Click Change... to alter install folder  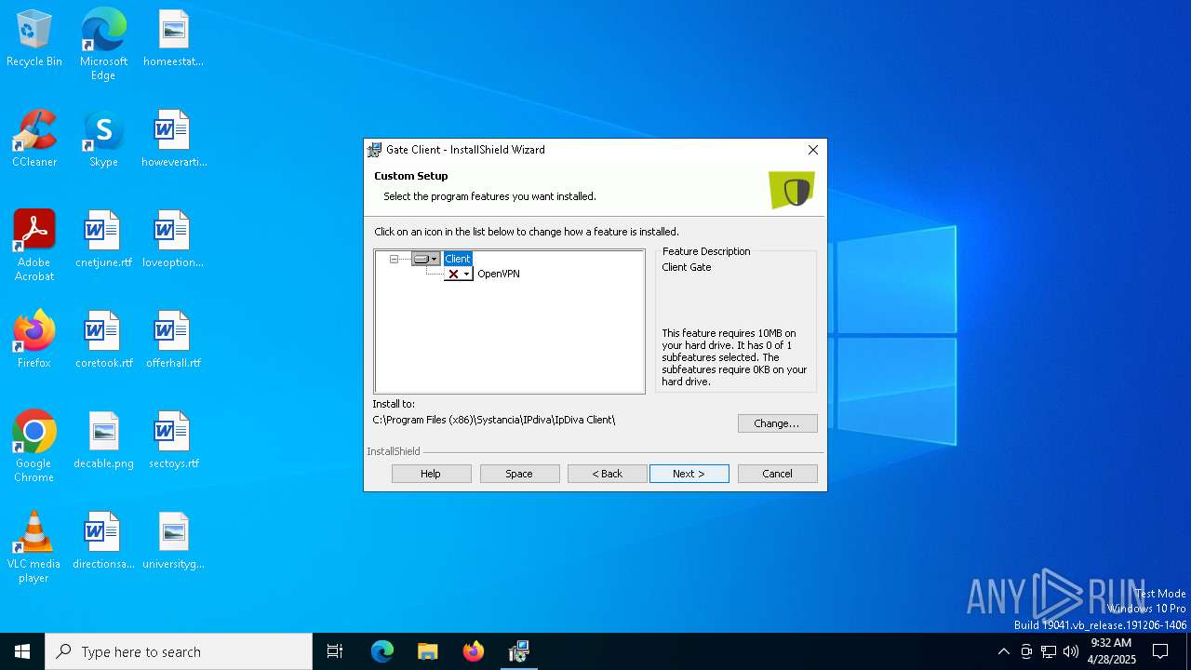click(777, 423)
